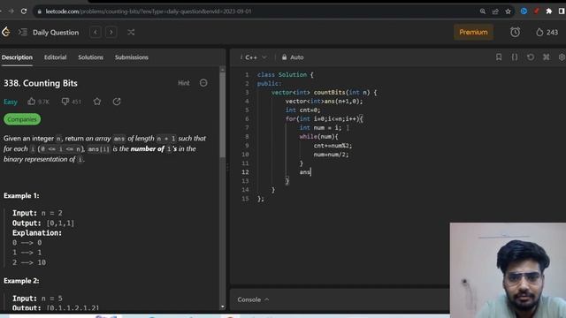Pick a random question shuffle icon
This screenshot has width=566, height=318.
tap(131, 32)
